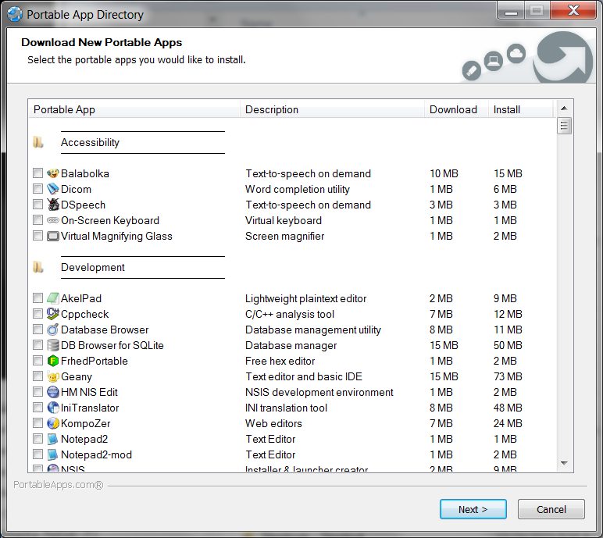Screen dimensions: 603x538
Task: Close the Portable App Directory window
Action: (573, 10)
